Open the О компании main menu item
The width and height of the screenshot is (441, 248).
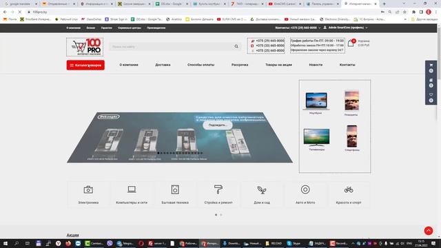(129, 65)
